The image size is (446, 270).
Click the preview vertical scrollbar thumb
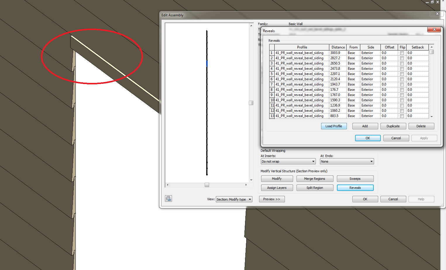(x=251, y=103)
